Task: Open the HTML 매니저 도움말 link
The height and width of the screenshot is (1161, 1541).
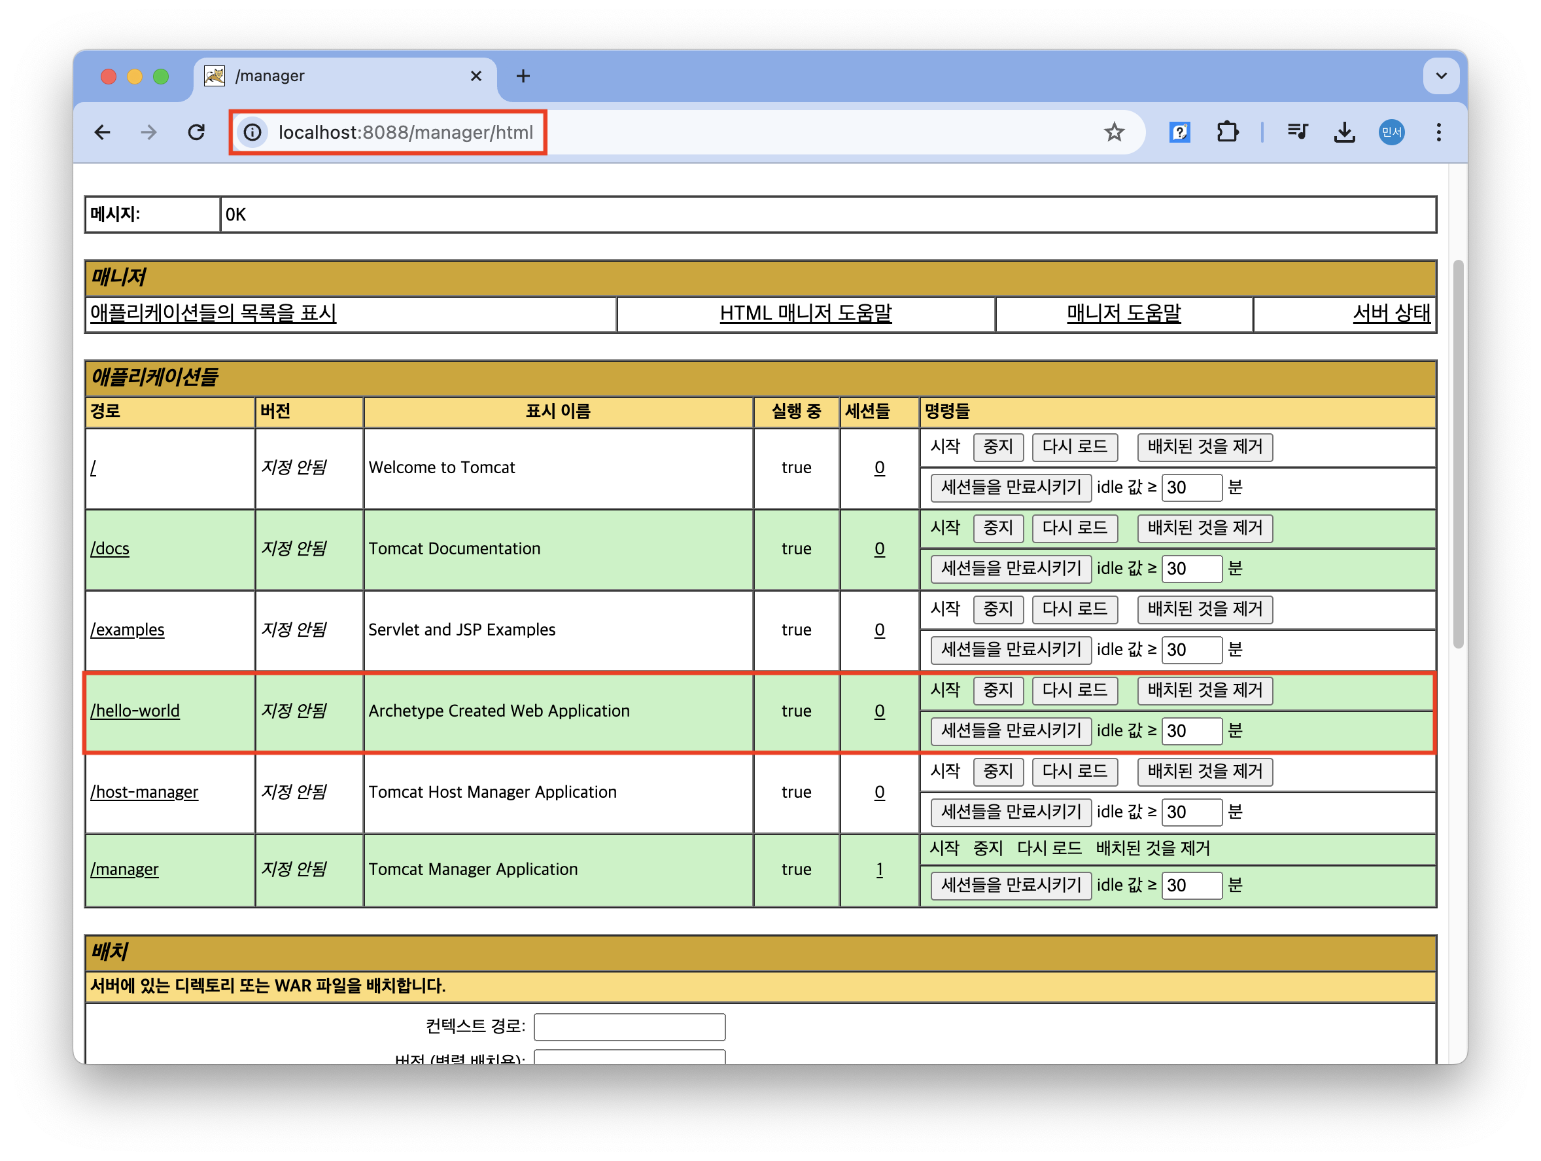Action: (x=805, y=313)
